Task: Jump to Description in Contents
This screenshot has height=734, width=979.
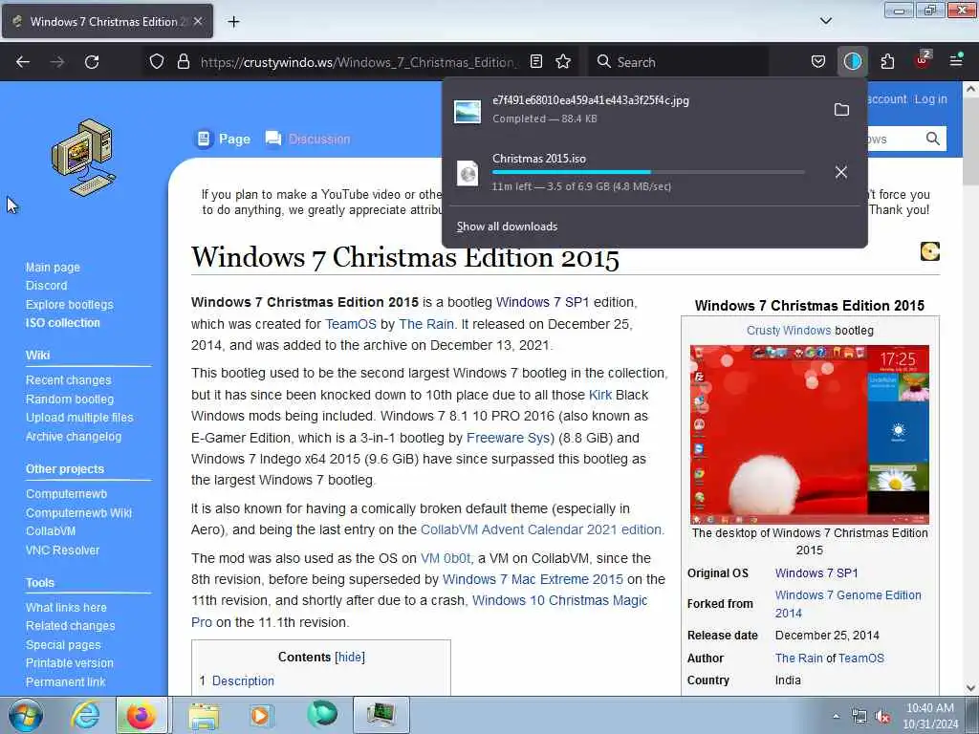Action: click(243, 680)
